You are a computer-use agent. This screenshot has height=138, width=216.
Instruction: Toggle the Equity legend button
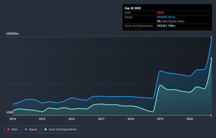point(31,130)
